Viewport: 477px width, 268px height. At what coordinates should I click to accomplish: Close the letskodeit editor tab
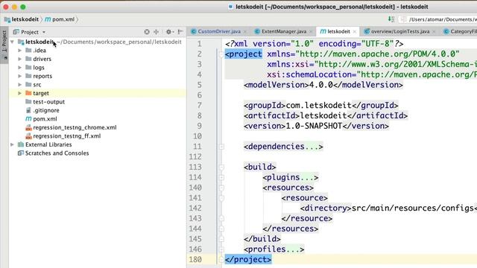[355, 31]
